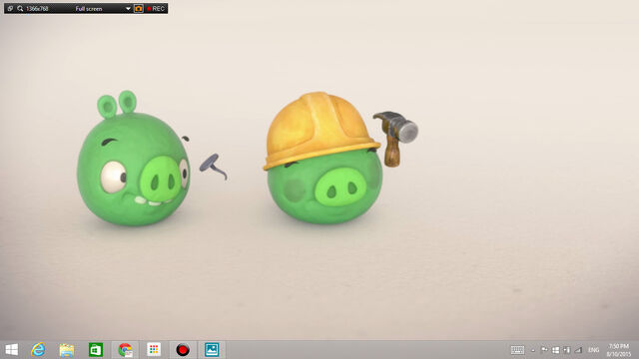The width and height of the screenshot is (639, 359).
Task: Open the Photos app in taskbar
Action: 212,350
